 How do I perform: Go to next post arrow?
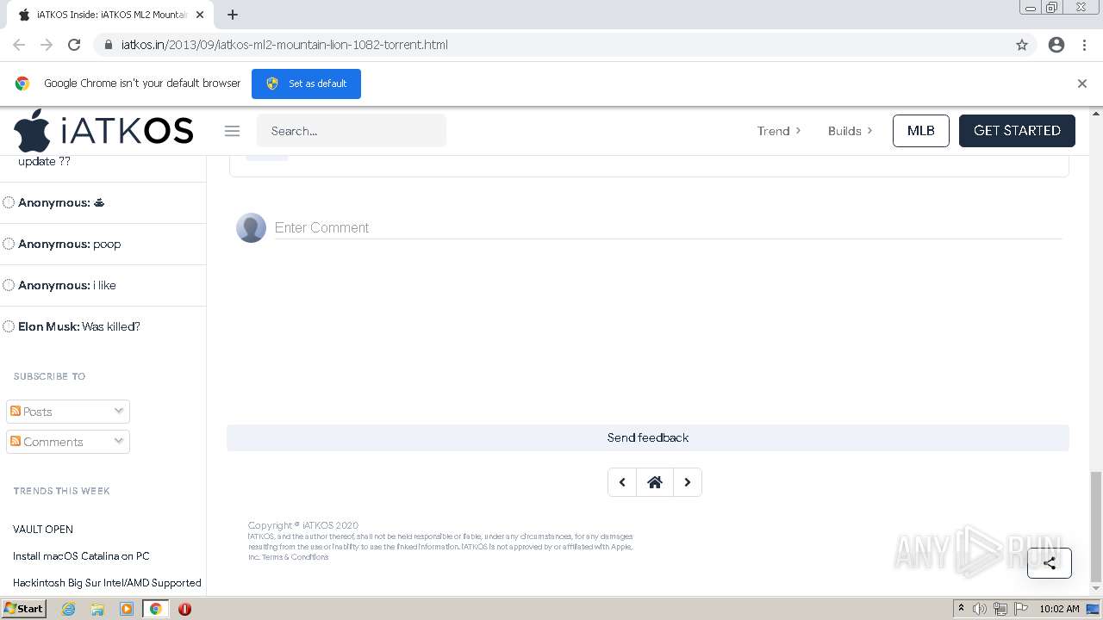click(687, 482)
